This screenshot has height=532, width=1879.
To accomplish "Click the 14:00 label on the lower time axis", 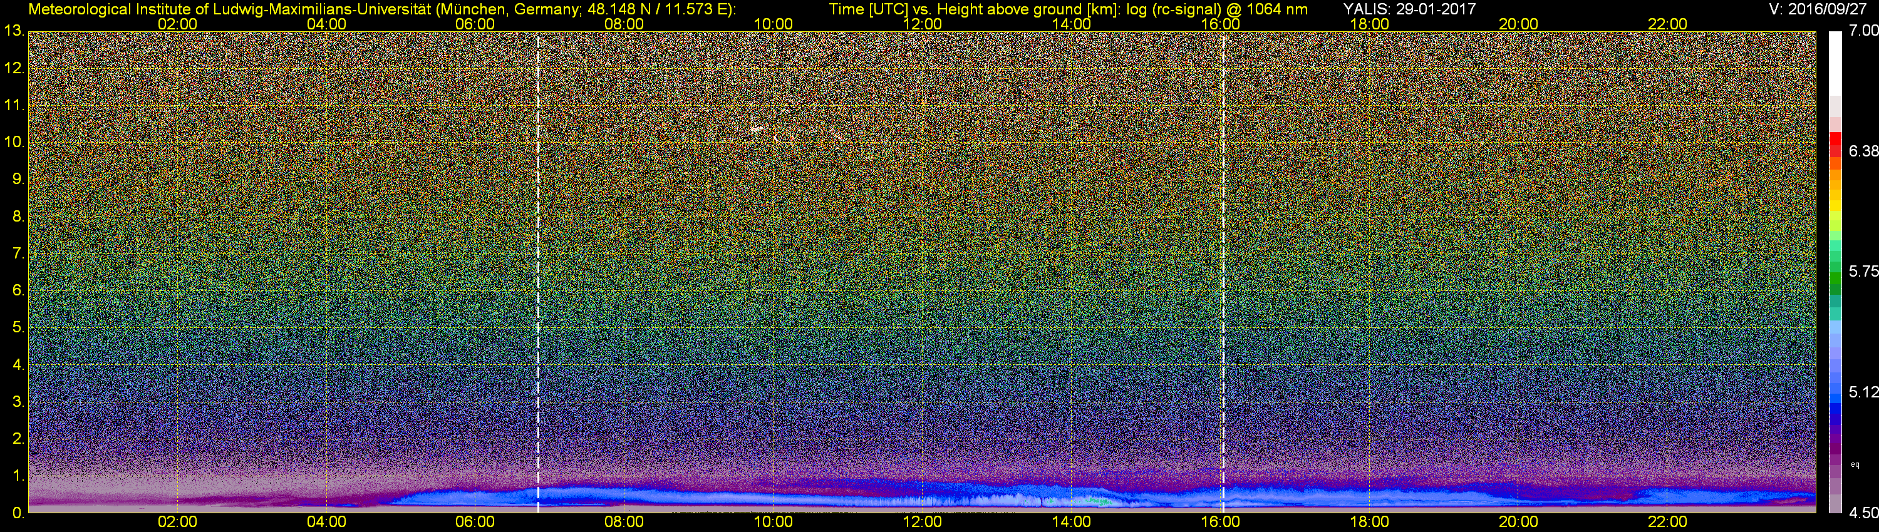I will (1072, 523).
